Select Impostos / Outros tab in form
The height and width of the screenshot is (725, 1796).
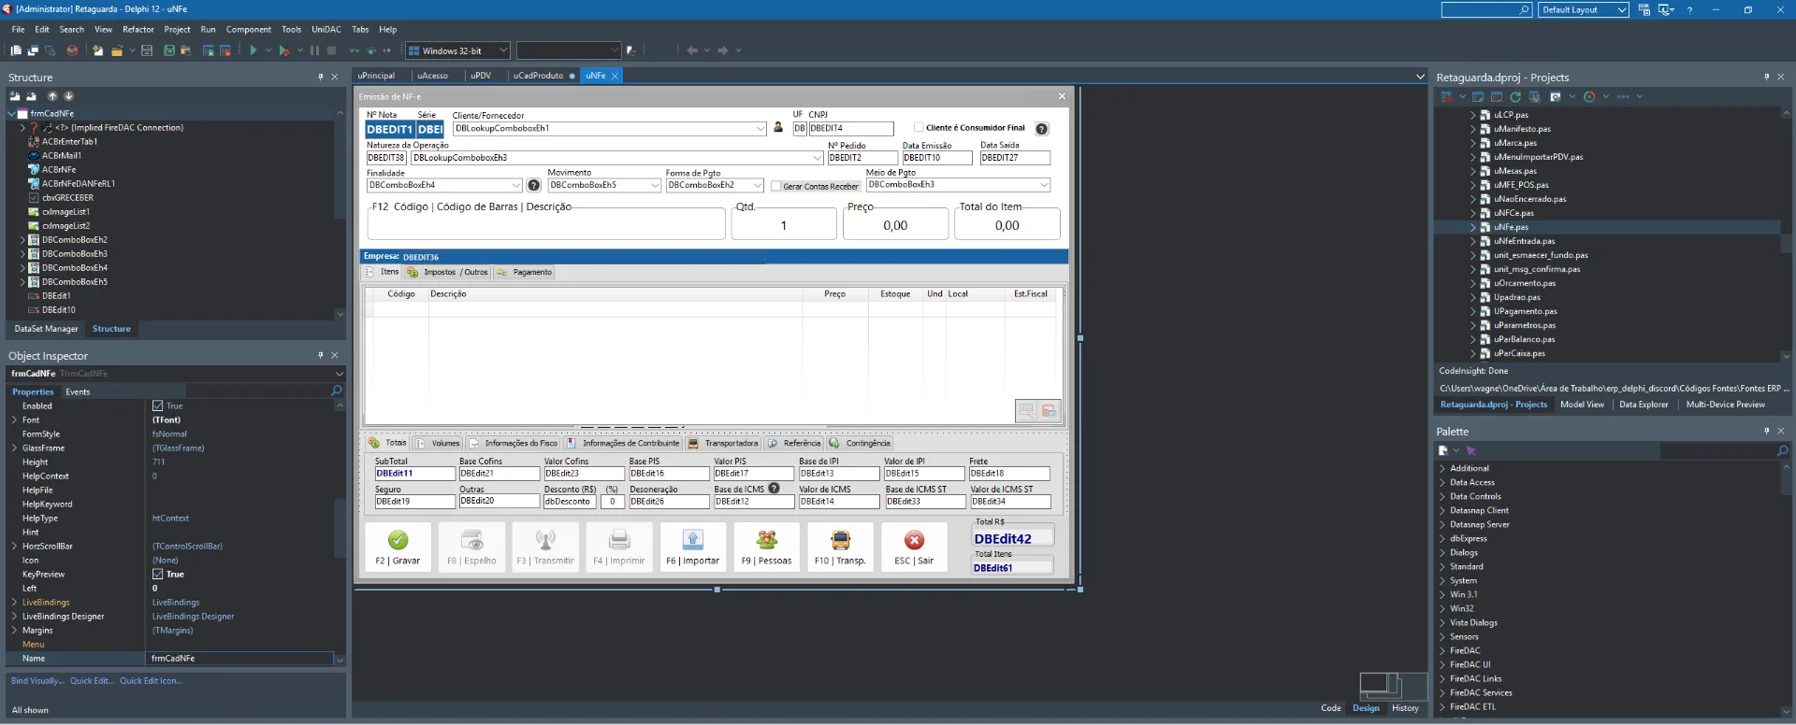(x=448, y=272)
